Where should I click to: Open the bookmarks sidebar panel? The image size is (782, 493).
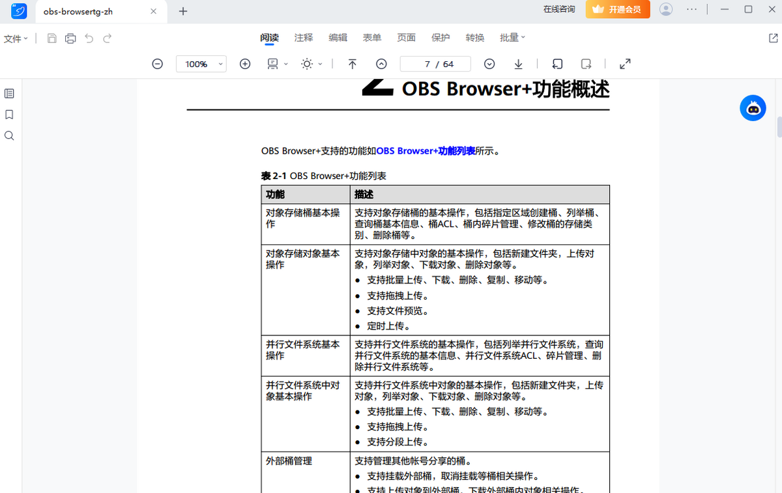(x=9, y=115)
